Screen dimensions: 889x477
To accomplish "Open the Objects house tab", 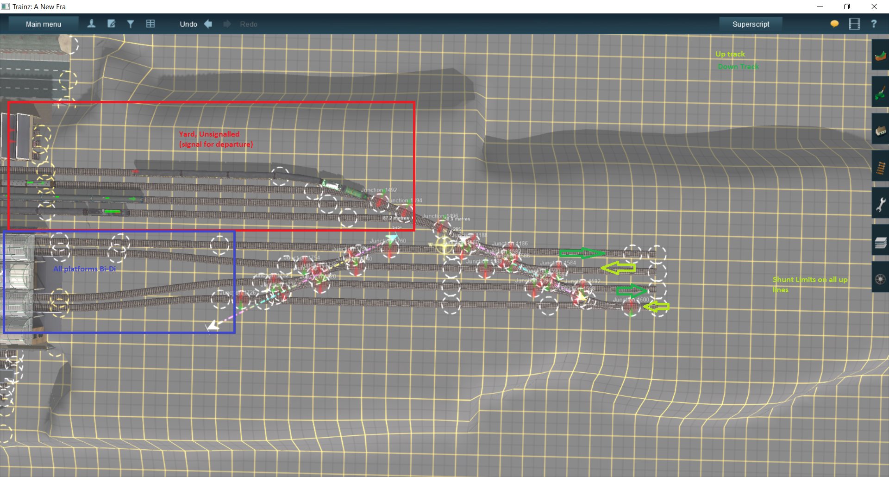I will click(880, 130).
